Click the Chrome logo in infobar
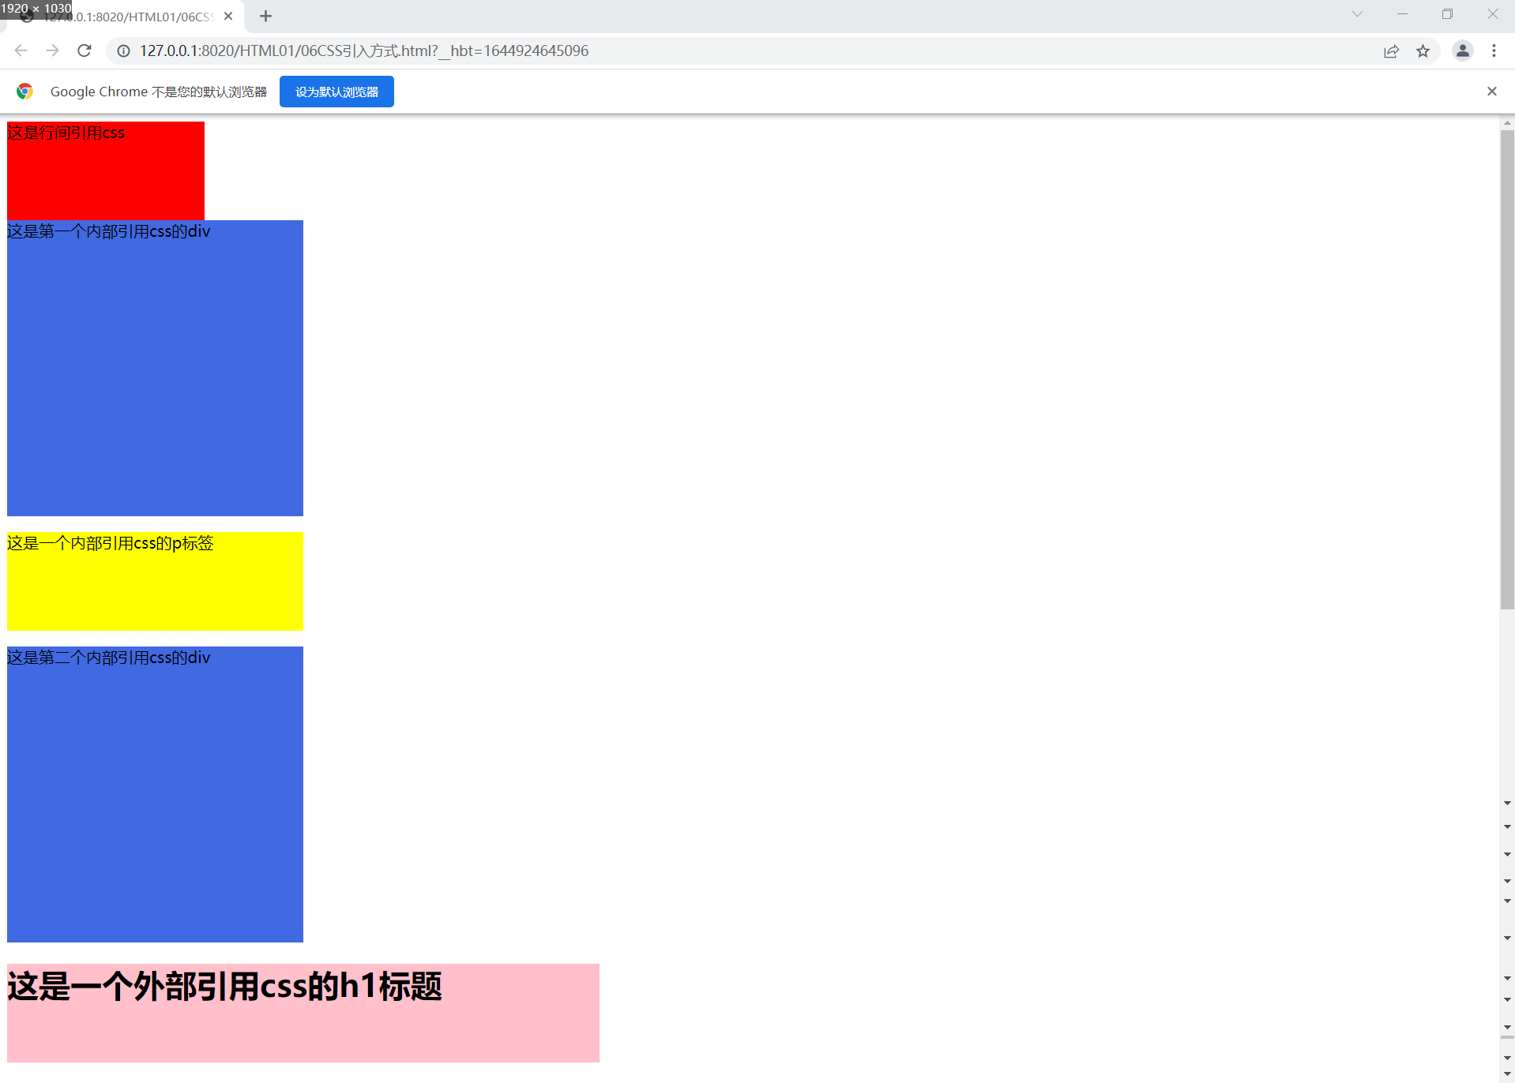This screenshot has height=1083, width=1515. [x=24, y=92]
